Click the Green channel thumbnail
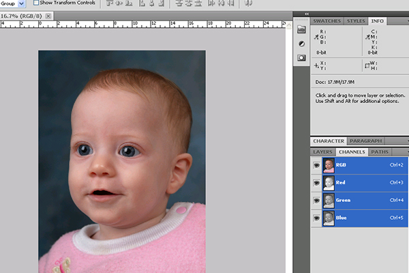Image resolution: width=409 pixels, height=273 pixels. pos(329,201)
